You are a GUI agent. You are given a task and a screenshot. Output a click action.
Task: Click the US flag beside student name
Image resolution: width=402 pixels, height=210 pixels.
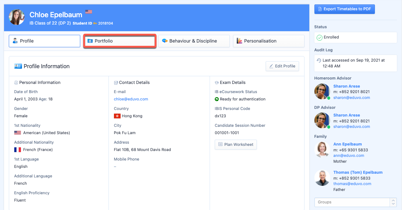[x=89, y=12]
